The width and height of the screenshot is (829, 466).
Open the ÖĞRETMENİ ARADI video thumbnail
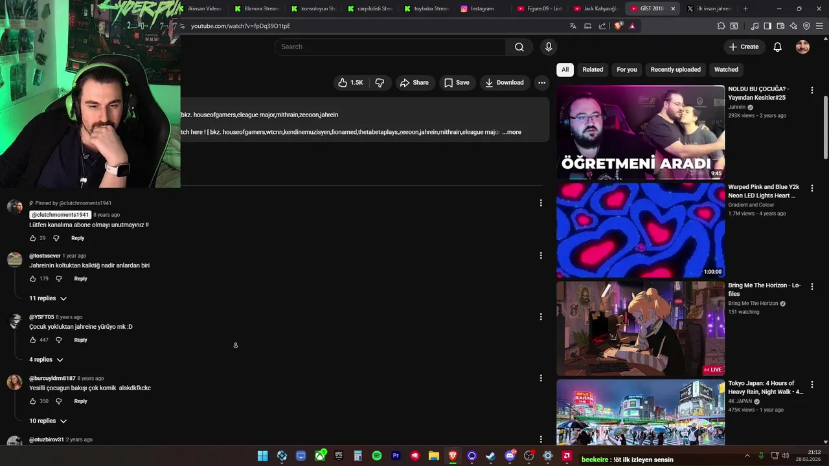(641, 132)
